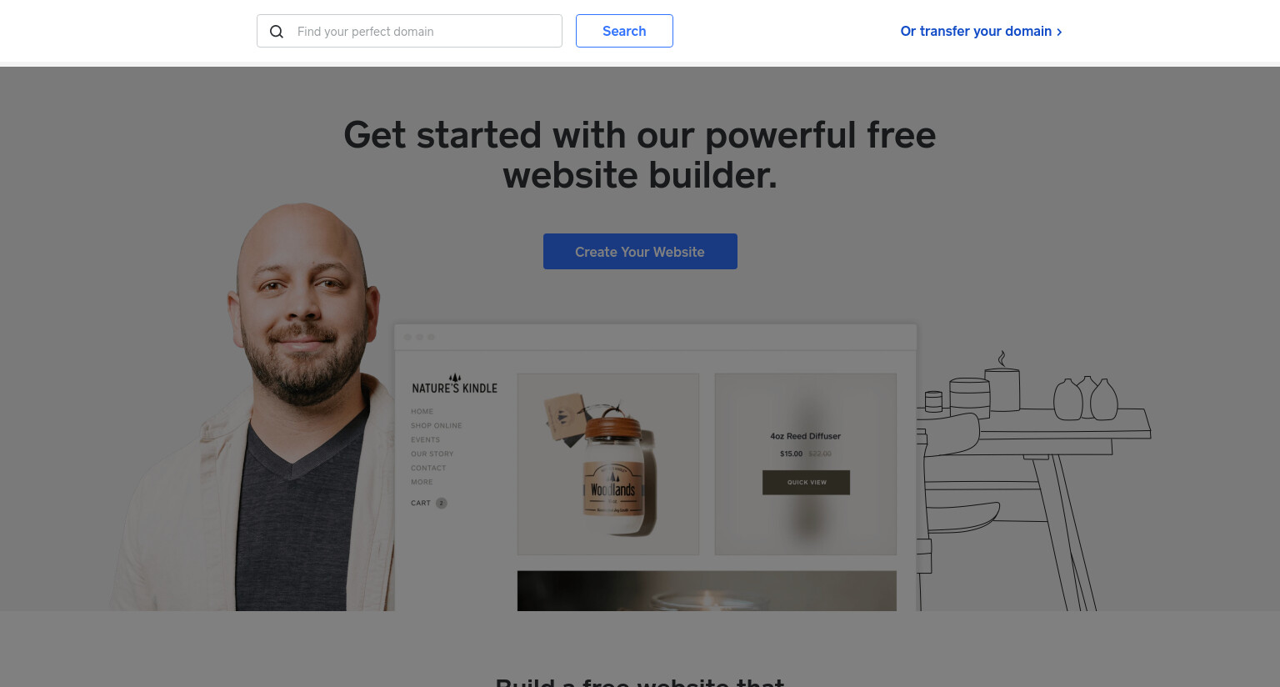Click the candle banner image at bottom
The width and height of the screenshot is (1280, 687).
(707, 591)
